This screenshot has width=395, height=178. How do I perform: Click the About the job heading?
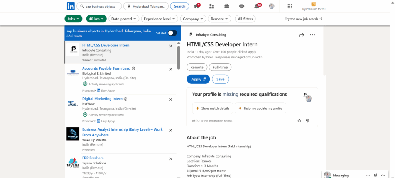[201, 138]
